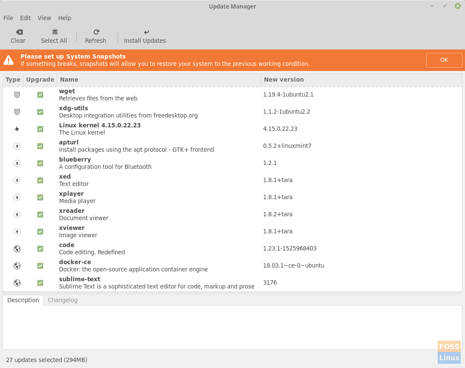Uncheck the docker-ce upgrade checkbox
Viewport: 465px width, 368px height.
pos(40,266)
